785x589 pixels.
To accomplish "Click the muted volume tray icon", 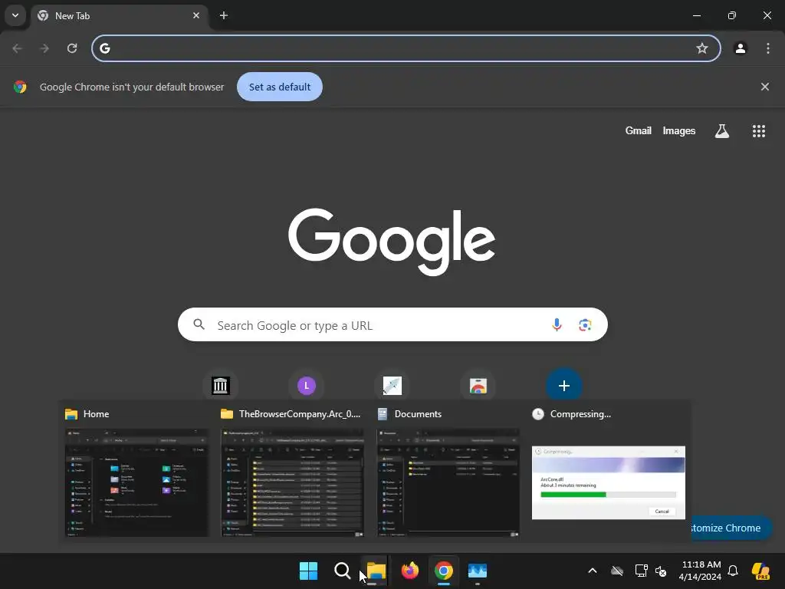I will coord(661,571).
